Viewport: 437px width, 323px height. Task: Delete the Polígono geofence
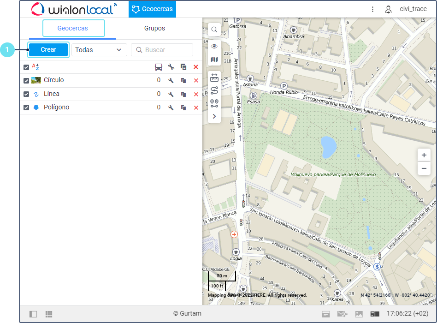point(196,108)
